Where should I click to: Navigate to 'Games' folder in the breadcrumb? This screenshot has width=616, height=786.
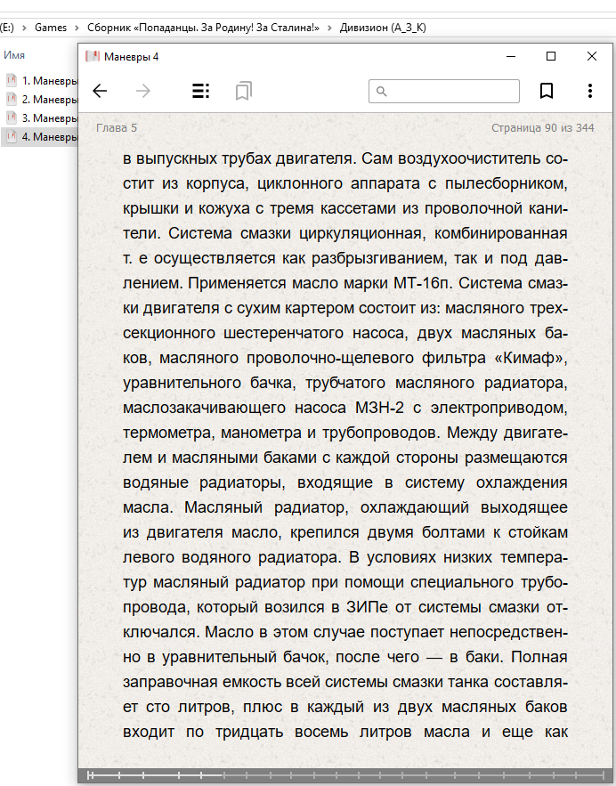(51, 28)
